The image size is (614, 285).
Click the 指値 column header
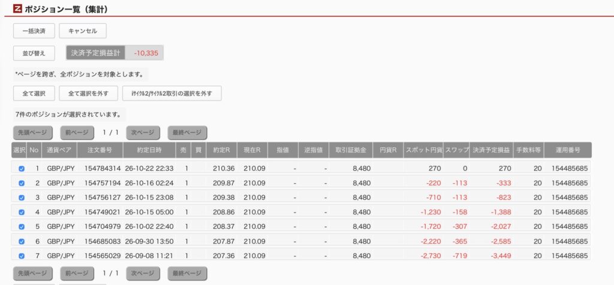(x=283, y=150)
